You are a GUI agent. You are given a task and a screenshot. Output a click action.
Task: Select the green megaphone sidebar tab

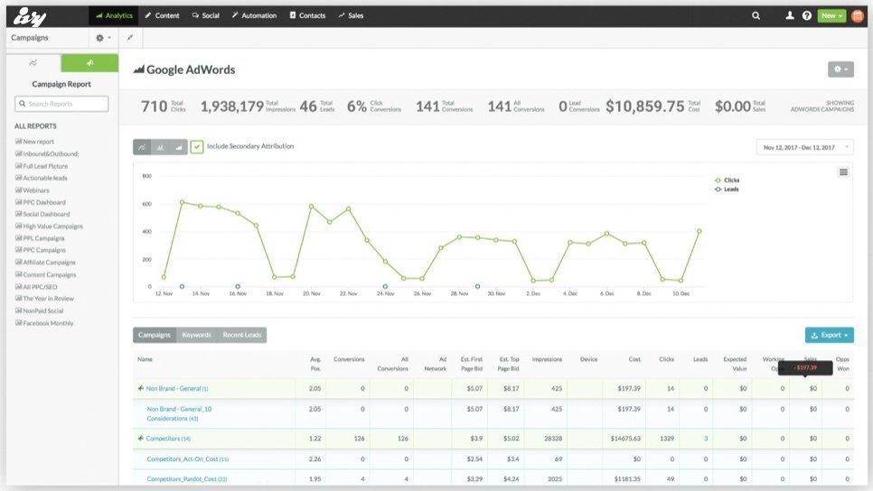89,63
